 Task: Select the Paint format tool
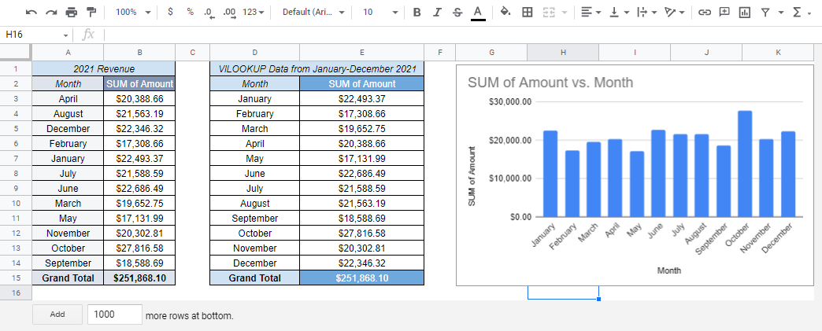point(91,13)
